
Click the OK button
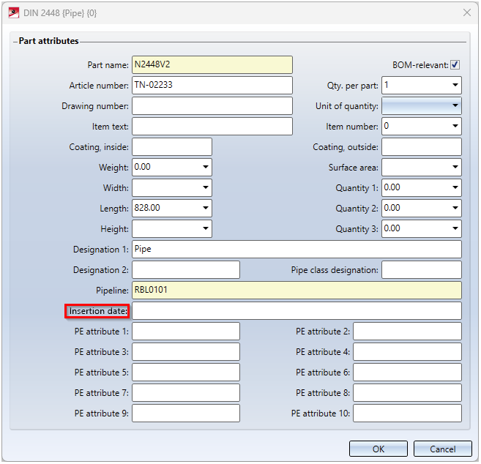tap(379, 449)
